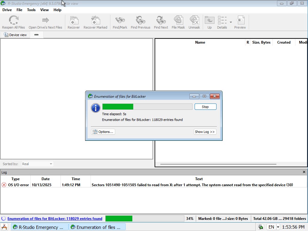Click log date 10/13/2025 cell
The height and width of the screenshot is (231, 308).
tap(42, 185)
